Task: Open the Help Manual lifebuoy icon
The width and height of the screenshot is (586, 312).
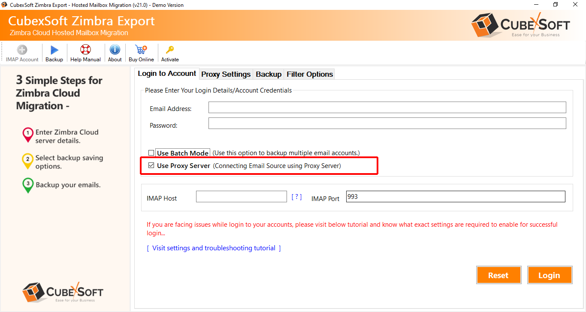Action: (x=85, y=50)
